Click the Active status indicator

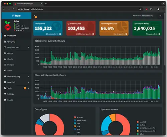(17, 24)
